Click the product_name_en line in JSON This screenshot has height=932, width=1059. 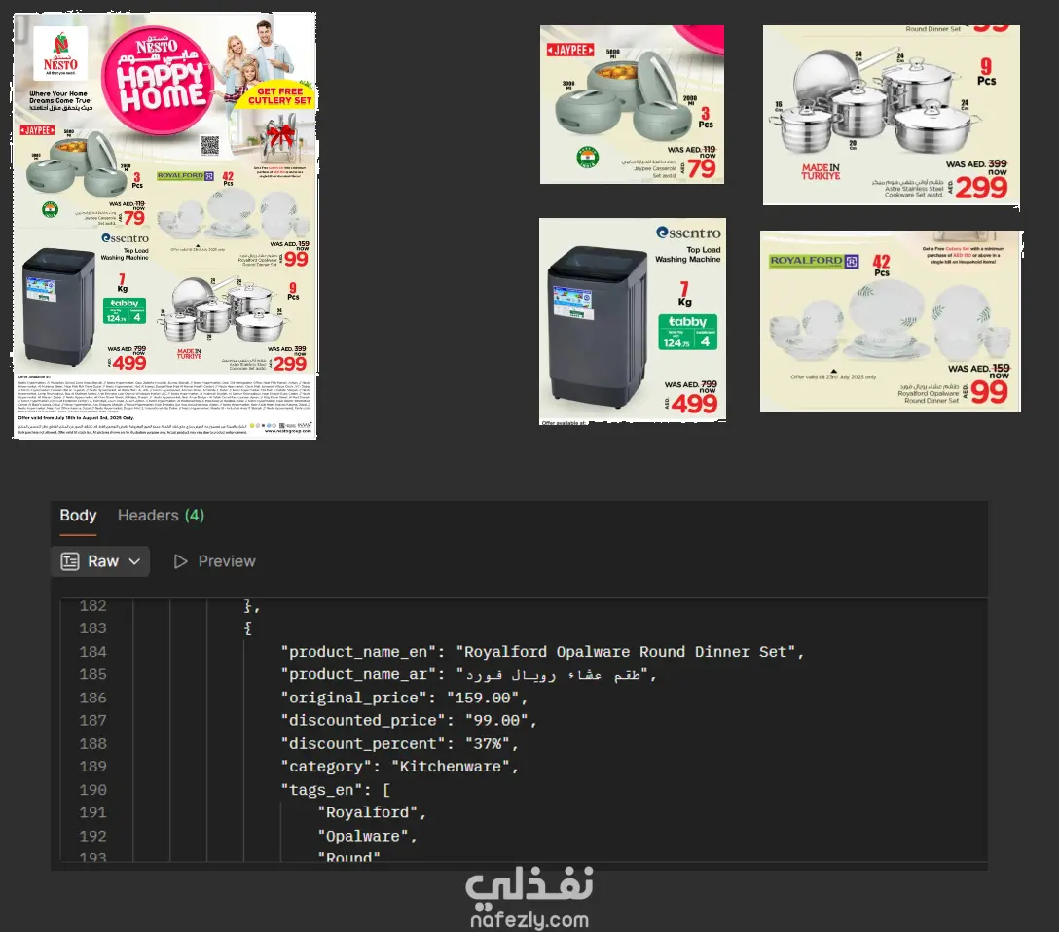coord(542,652)
